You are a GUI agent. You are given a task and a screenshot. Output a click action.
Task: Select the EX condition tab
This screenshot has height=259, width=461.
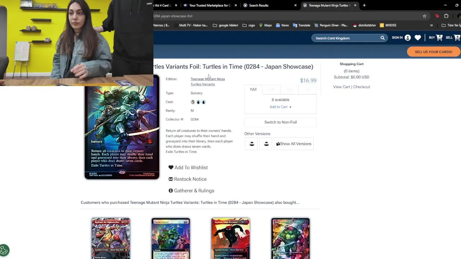coord(272,90)
